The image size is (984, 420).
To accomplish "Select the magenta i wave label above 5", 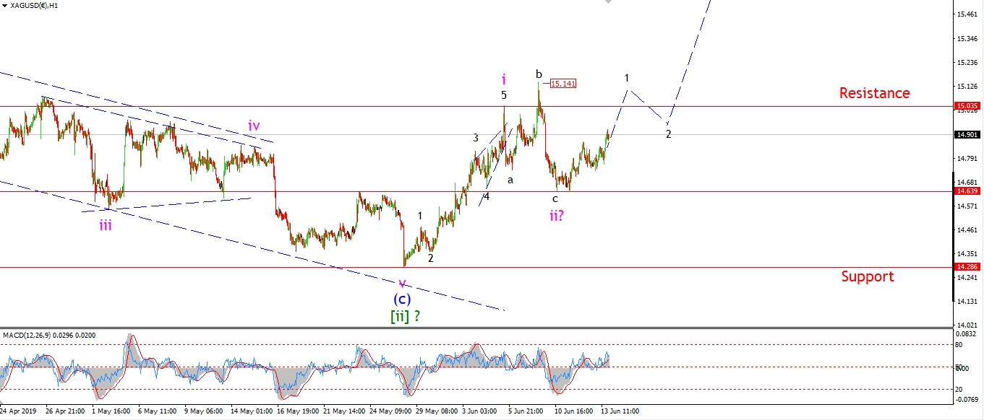I will 504,78.
